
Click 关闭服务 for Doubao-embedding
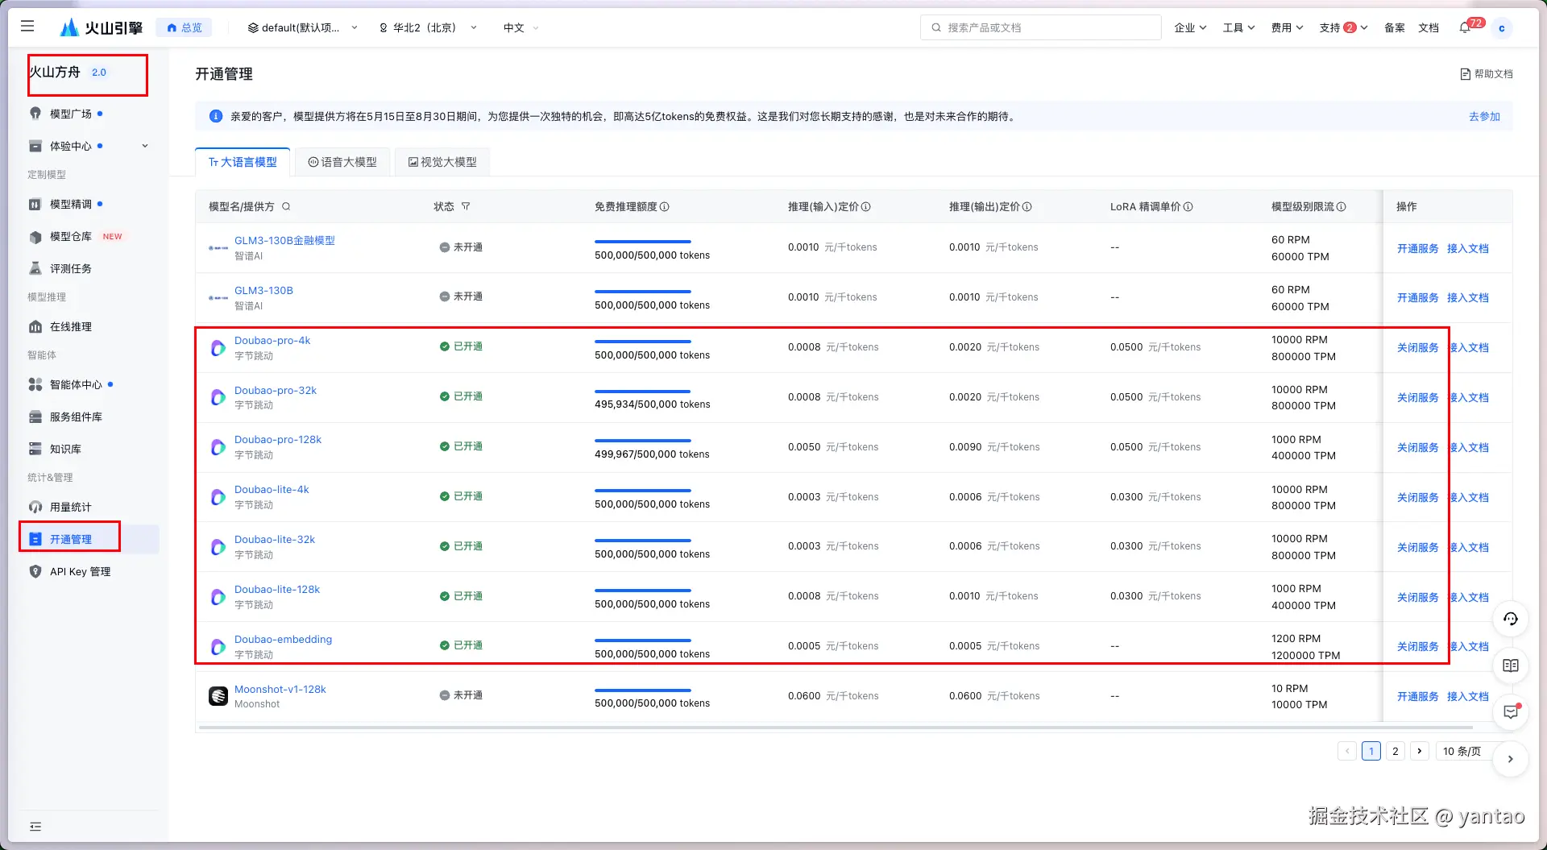tap(1418, 646)
